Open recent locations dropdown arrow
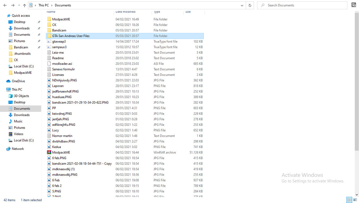 [x=19, y=5]
